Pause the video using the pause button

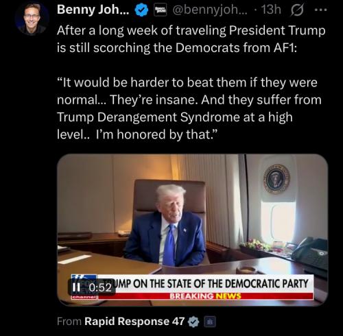click(x=76, y=287)
